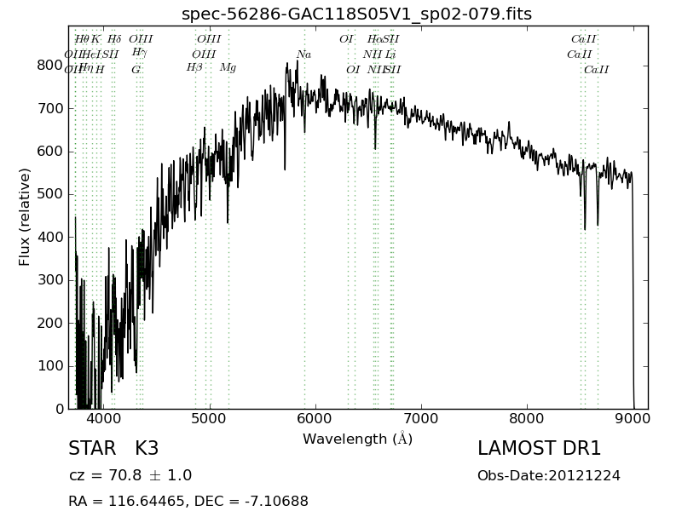Click the 'Hδ' spectral line label
This screenshot has height=511, width=682.
click(x=114, y=39)
